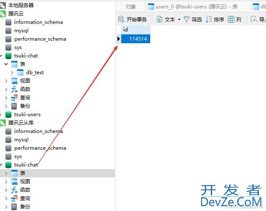Click 查询 icon under 腾讯云从库 tsuki-chat
The width and height of the screenshot is (266, 211).
click(14, 198)
